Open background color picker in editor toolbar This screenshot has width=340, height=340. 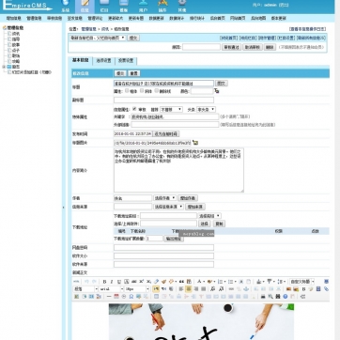coord(210,282)
